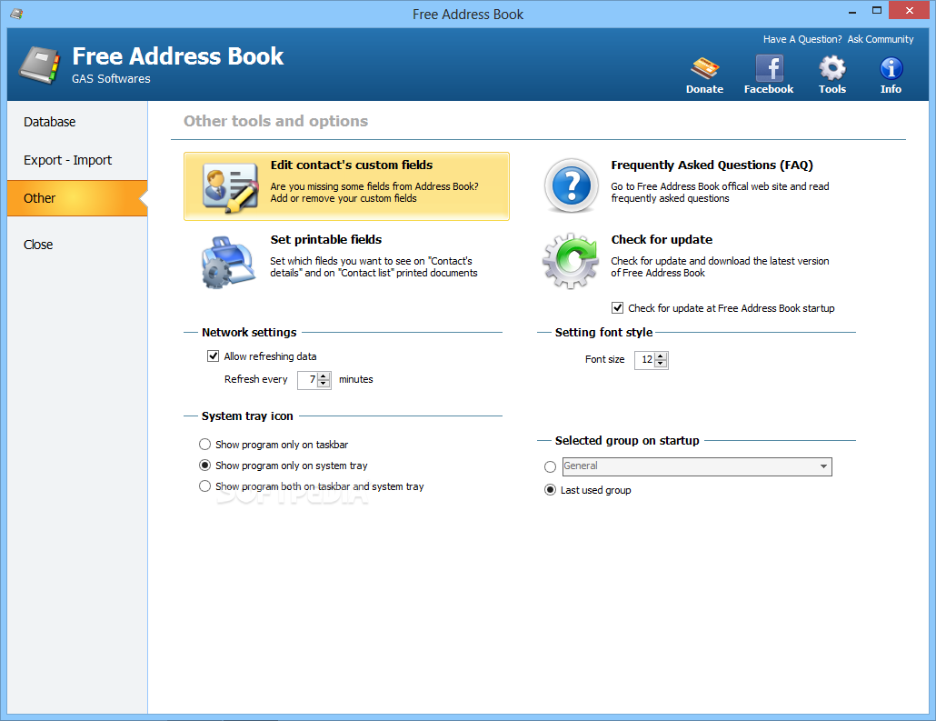Screen dimensions: 936x721
Task: Select Show program only on taskbar
Action: click(204, 445)
